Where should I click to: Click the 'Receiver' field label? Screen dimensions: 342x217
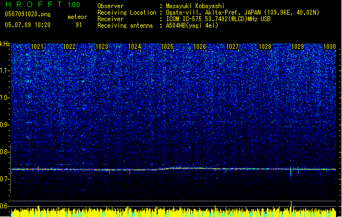(110, 19)
